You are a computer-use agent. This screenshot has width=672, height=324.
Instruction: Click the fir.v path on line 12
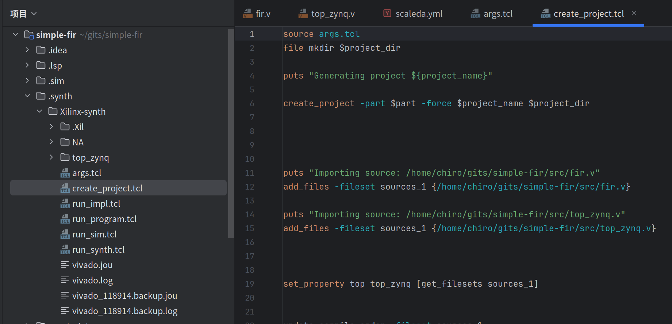coord(531,187)
